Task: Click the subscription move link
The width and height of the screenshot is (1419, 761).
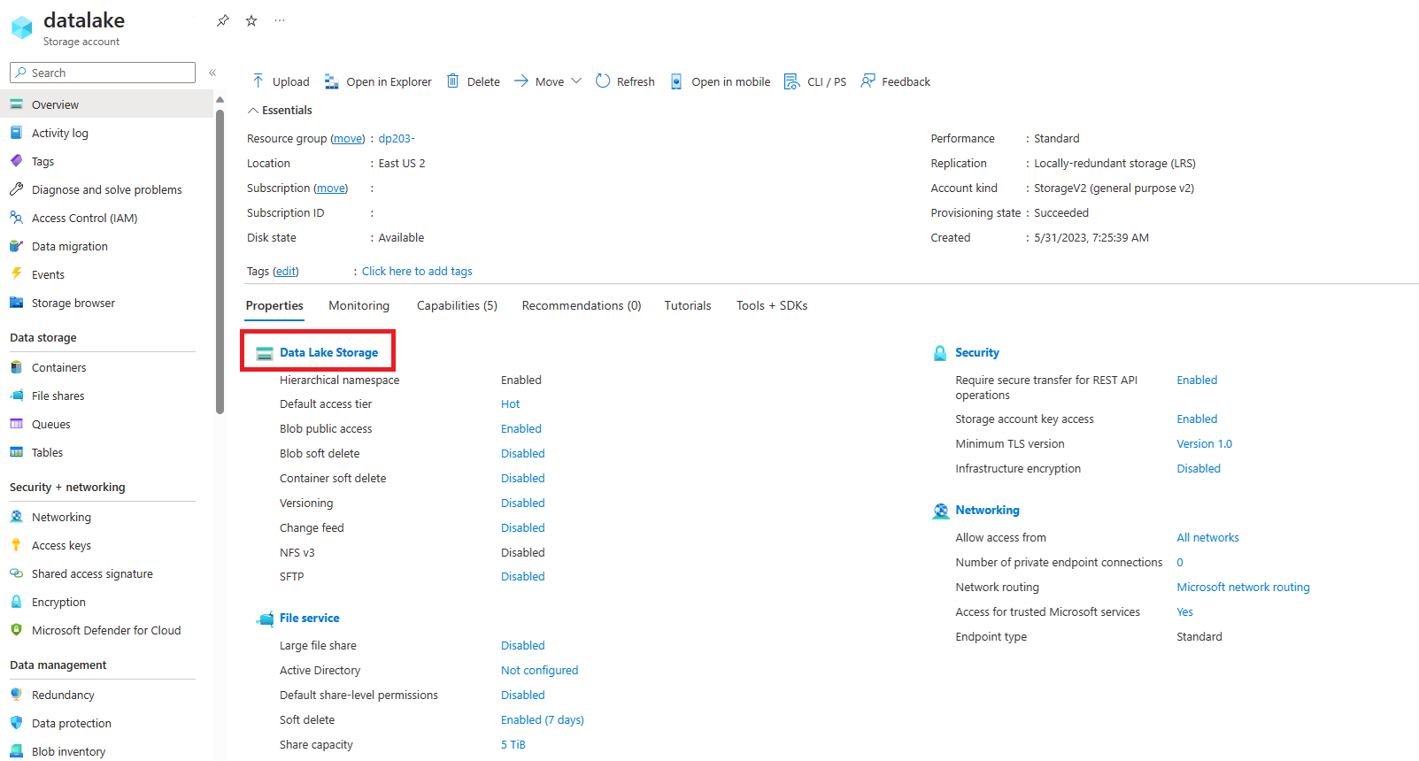Action: [331, 188]
